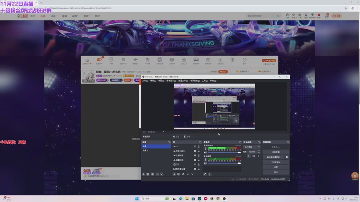Open options dots for 桌面音频 channel
The height and width of the screenshot is (202, 360).
click(205, 160)
